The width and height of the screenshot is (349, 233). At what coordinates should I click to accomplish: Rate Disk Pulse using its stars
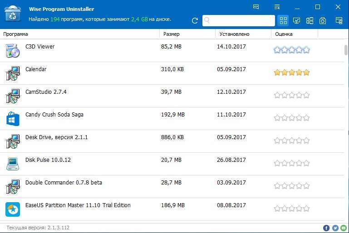(291, 163)
